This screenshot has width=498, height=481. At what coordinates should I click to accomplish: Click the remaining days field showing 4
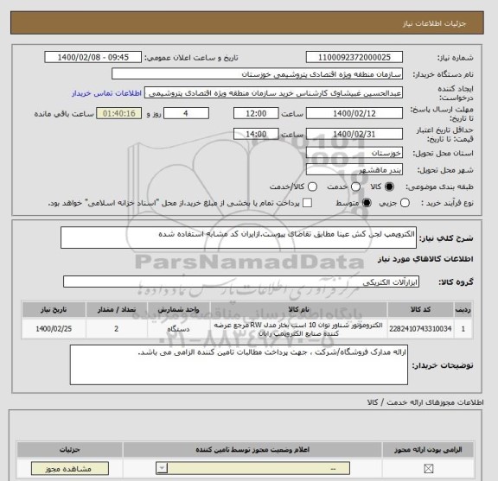[x=186, y=114]
